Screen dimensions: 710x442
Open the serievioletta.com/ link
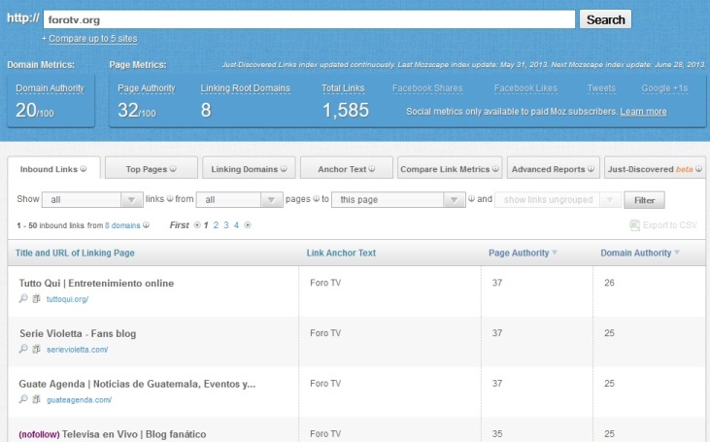click(77, 349)
